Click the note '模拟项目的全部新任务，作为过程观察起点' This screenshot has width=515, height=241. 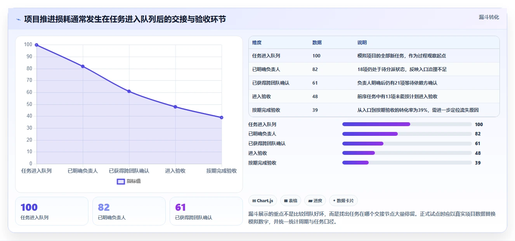pyautogui.click(x=401, y=56)
